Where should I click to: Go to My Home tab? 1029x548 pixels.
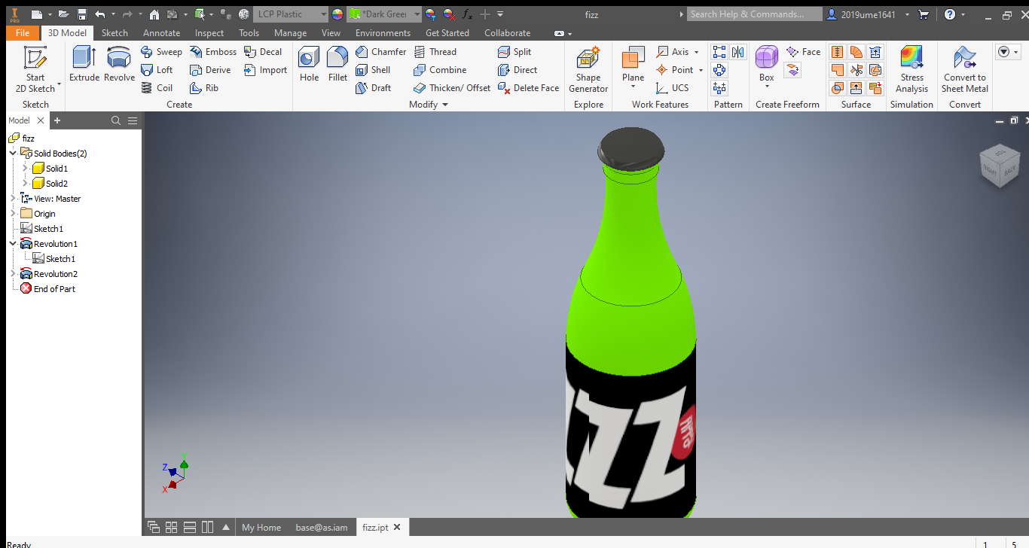(x=261, y=528)
